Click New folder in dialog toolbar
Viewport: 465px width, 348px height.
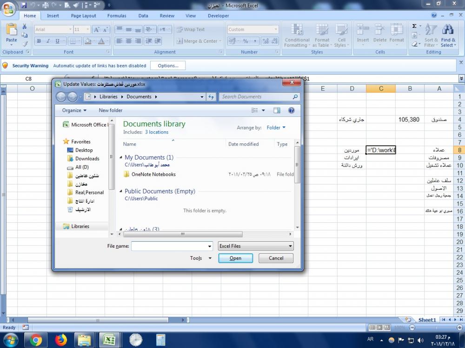(x=110, y=110)
